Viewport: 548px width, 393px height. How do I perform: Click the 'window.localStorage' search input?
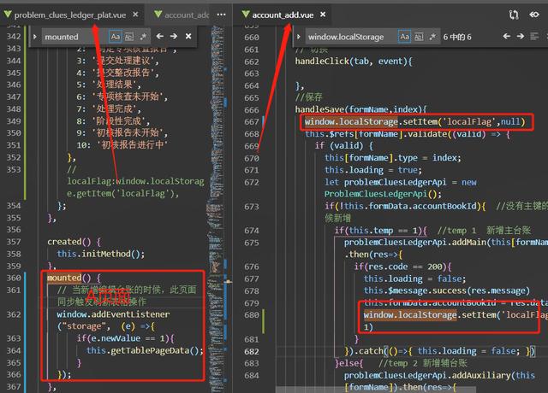(351, 37)
